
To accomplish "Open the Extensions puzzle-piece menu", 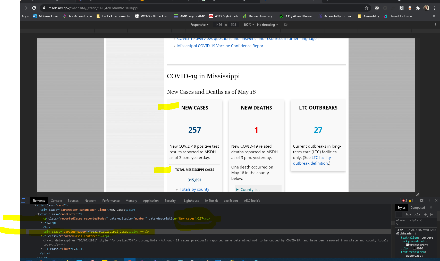I will click(x=418, y=8).
